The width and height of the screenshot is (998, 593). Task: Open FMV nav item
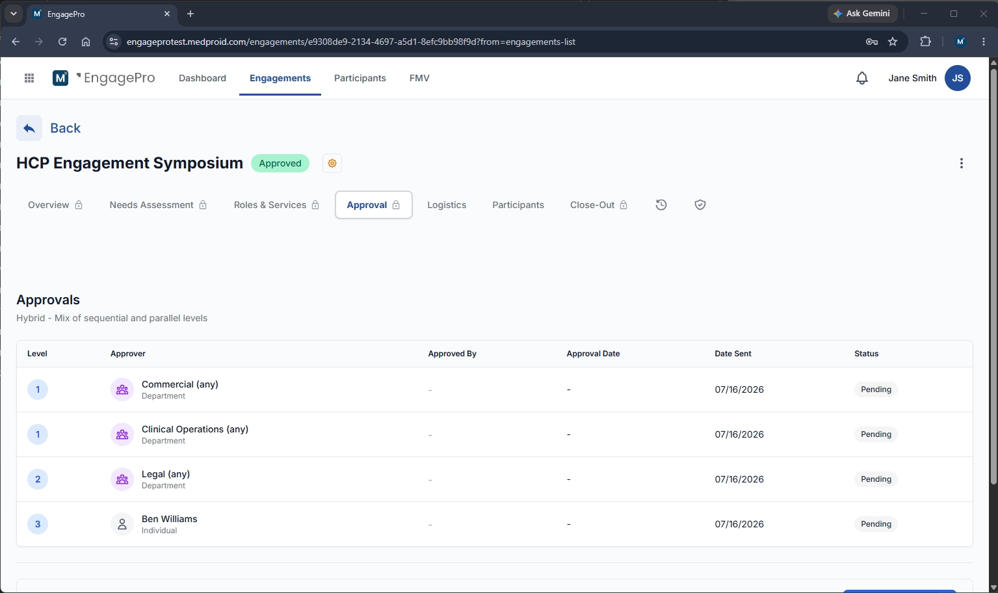[419, 78]
